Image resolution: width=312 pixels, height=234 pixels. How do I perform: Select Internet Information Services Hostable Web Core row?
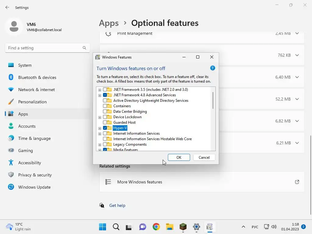[152, 139]
